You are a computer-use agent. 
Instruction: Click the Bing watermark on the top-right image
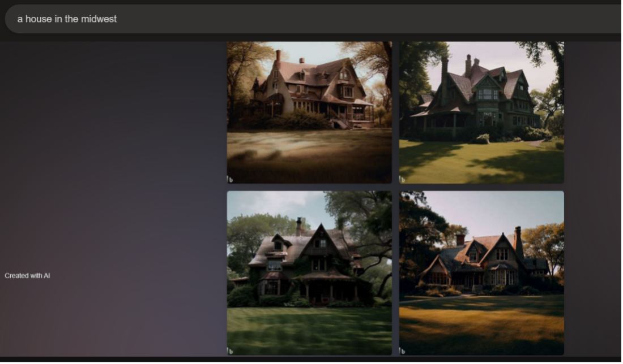pyautogui.click(x=403, y=180)
